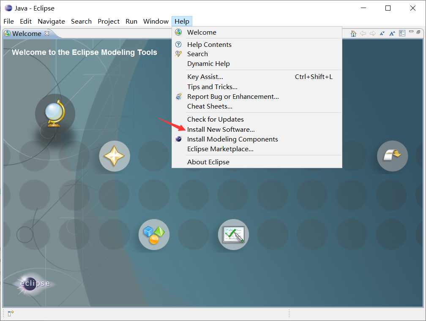Open the Run menu
Image resolution: width=426 pixels, height=321 pixels.
(x=131, y=22)
